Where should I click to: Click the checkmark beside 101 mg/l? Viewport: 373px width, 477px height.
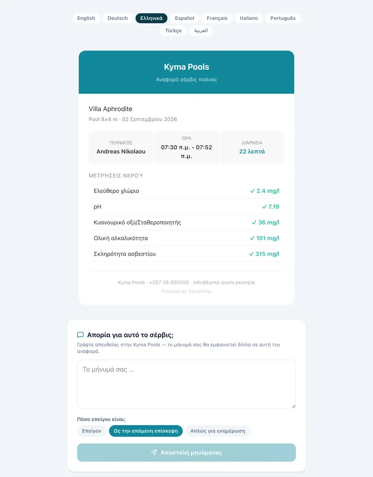(252, 238)
